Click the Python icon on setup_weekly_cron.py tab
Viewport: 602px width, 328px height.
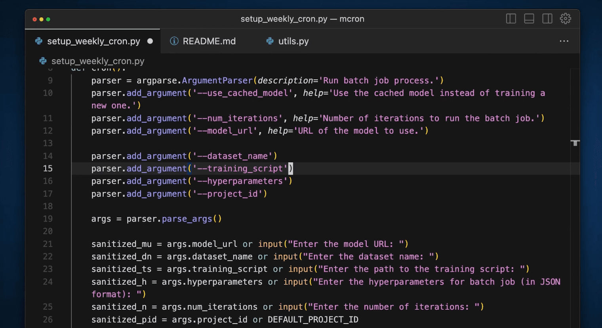pos(39,41)
